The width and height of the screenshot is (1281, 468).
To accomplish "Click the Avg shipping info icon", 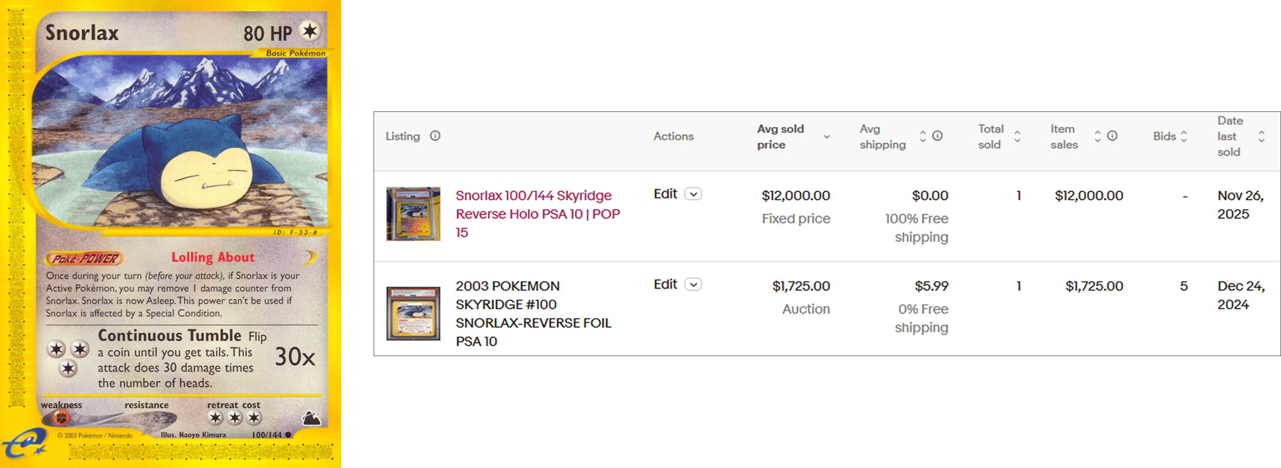I will coord(937,136).
